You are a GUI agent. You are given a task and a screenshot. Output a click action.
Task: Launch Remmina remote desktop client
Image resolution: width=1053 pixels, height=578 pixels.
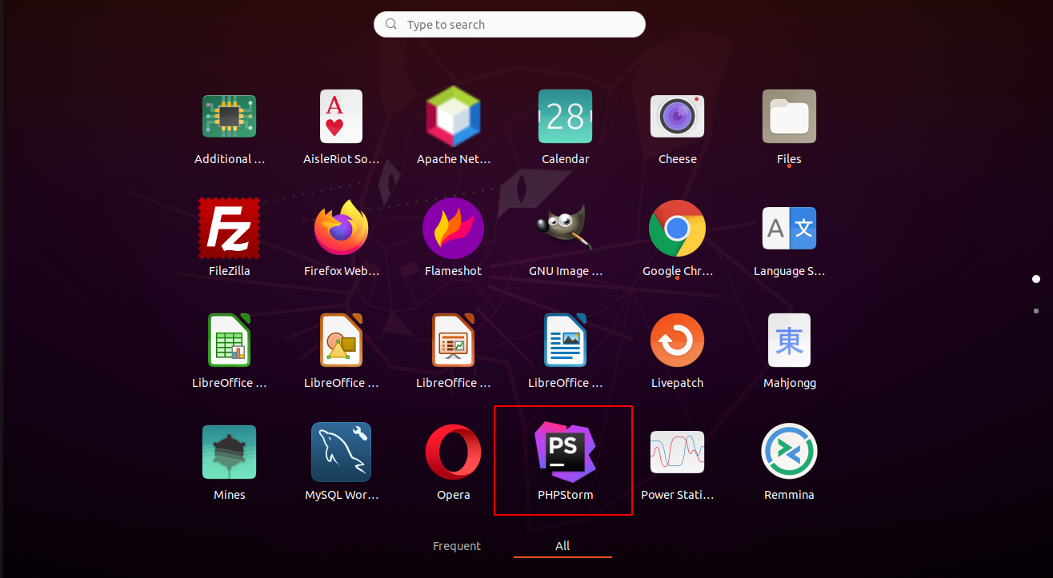789,452
